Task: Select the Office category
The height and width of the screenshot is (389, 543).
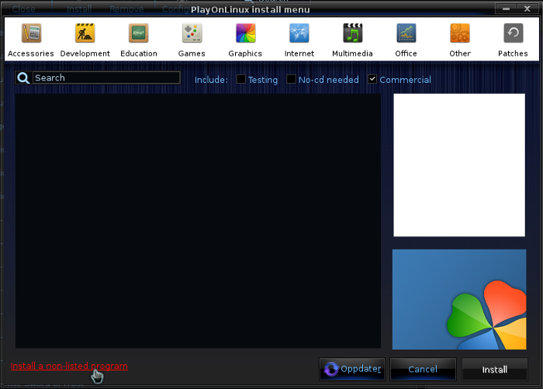Action: coord(406,40)
